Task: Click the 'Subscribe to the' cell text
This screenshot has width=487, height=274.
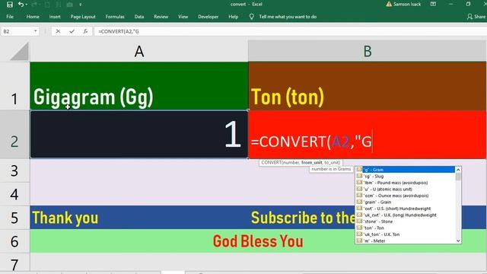Action: [x=303, y=218]
